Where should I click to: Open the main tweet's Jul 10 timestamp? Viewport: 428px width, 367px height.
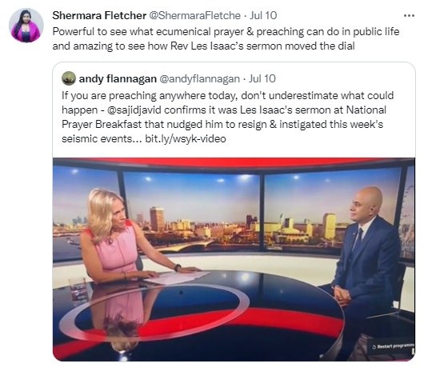pos(263,15)
